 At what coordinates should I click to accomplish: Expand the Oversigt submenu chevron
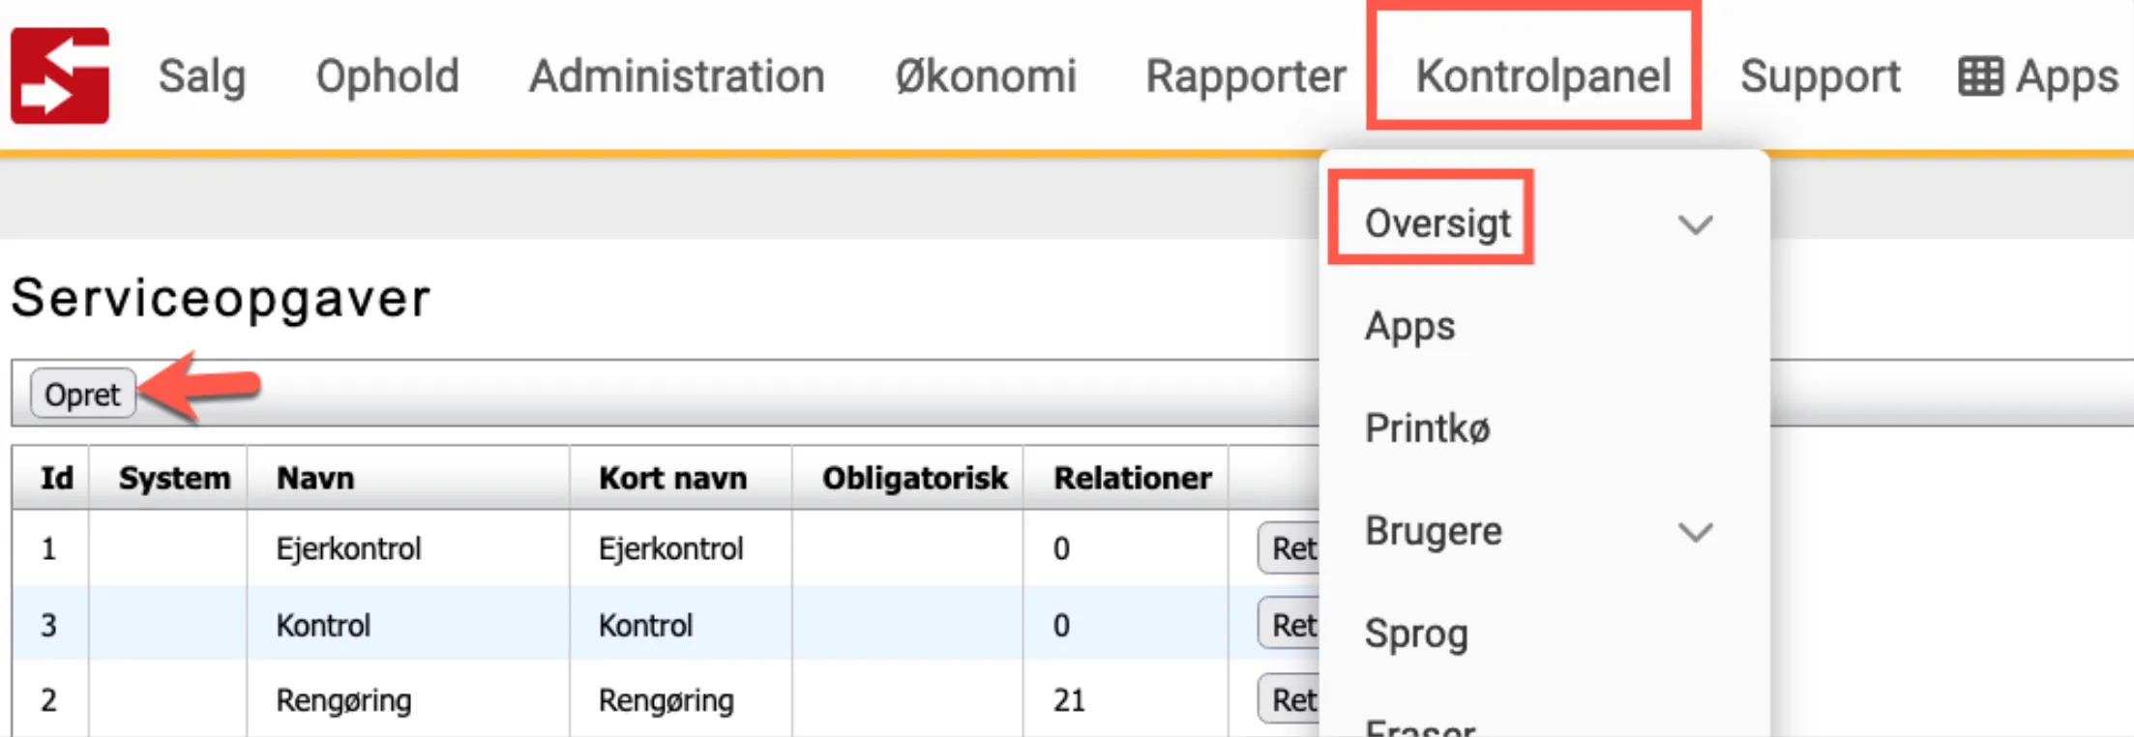(1695, 224)
